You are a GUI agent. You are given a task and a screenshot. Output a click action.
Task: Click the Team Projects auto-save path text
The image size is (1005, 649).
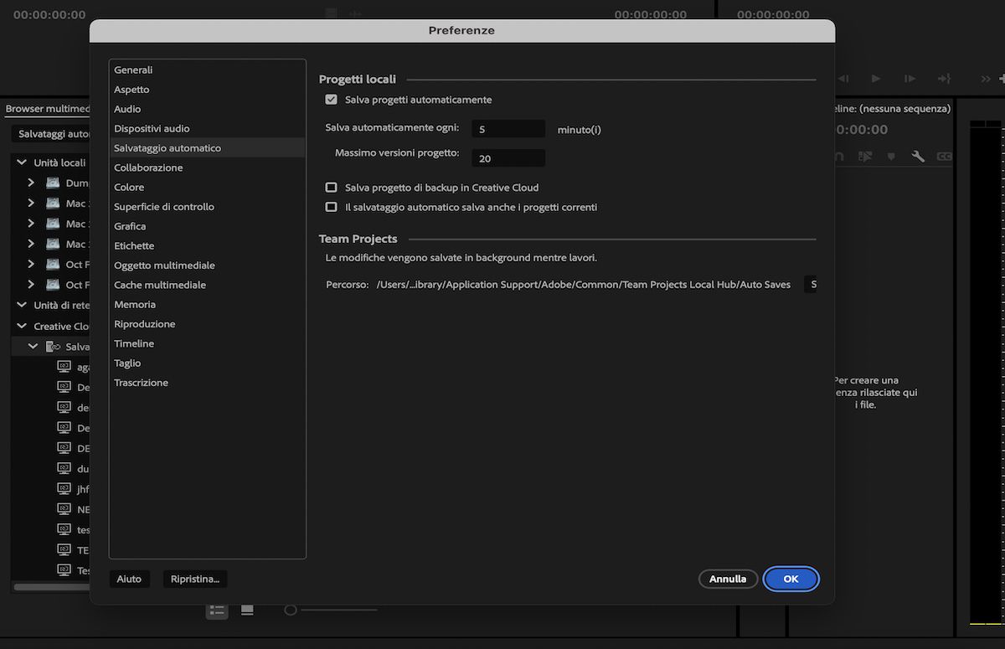(584, 285)
